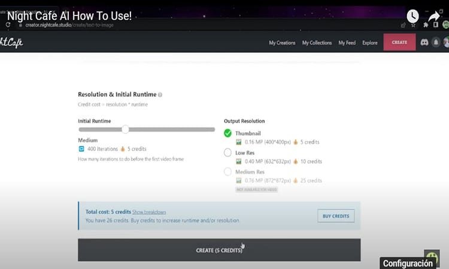Viewport: 449px width, 269px height.
Task: Click the 'Total cost: 5 credits' text
Action: [108, 212]
